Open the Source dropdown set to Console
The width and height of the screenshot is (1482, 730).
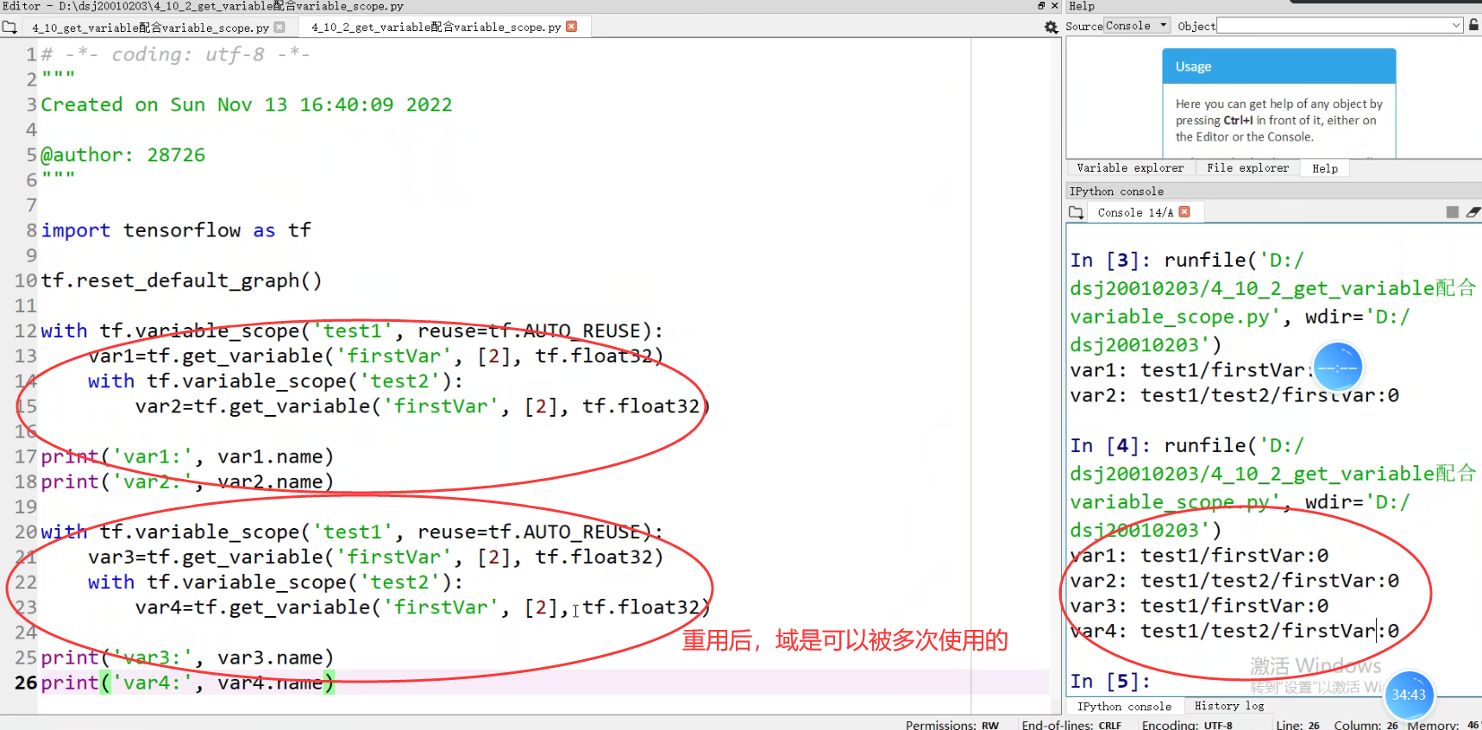pos(1136,26)
